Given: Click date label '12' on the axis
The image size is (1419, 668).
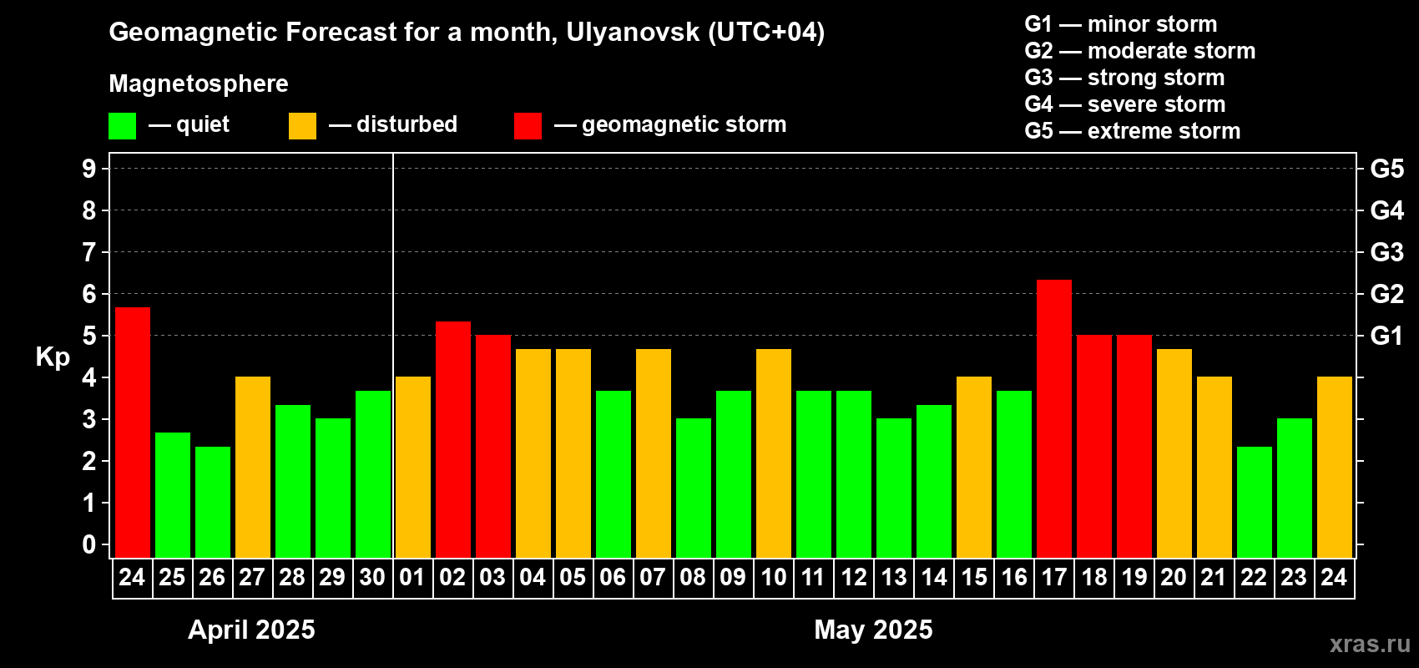Looking at the screenshot, I should pos(853,577).
